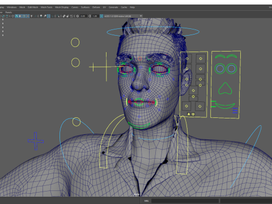Select the blue bars in face GUI
This screenshot has width=272, height=204.
pyautogui.click(x=235, y=110)
